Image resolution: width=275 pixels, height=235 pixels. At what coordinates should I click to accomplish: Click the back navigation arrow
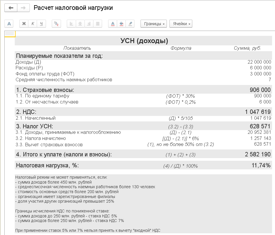pyautogui.click(x=11, y=8)
